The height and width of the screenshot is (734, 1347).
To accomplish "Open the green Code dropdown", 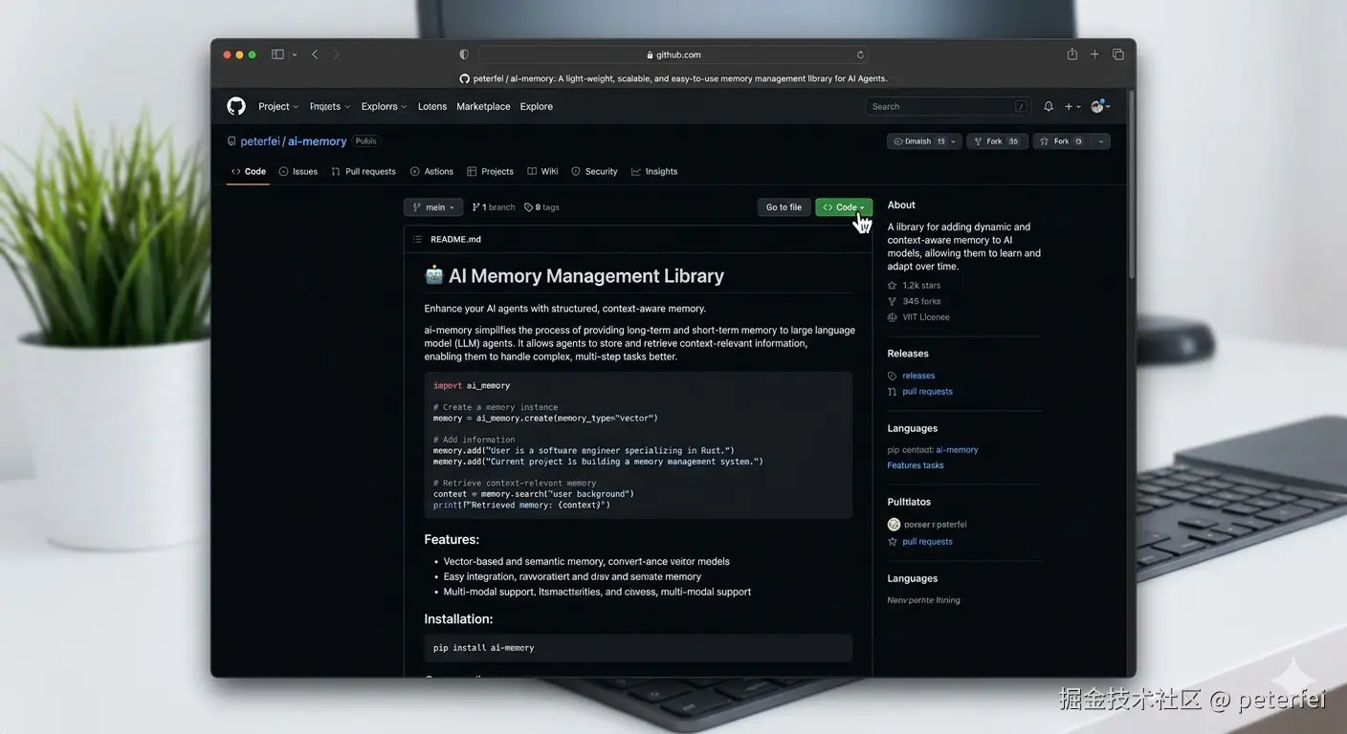I will [x=844, y=207].
